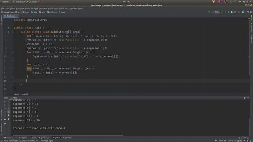
Task: Run main method from gutter arrow
Action: pos(9,32)
